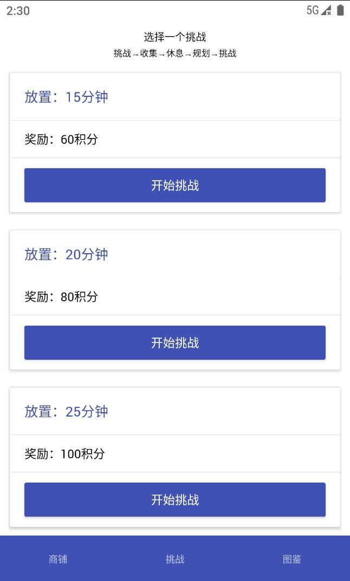Tap 休息 in the flow subtitle
350x581 pixels.
click(175, 53)
